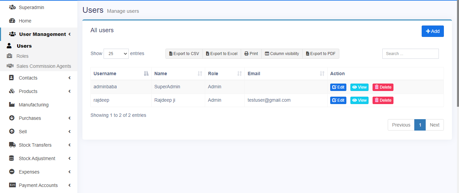Click the Home dashboard gauge icon
The height and width of the screenshot is (193, 459).
point(12,21)
